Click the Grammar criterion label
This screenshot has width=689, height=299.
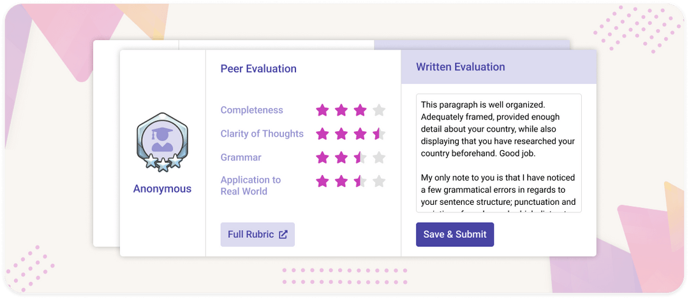coord(241,157)
